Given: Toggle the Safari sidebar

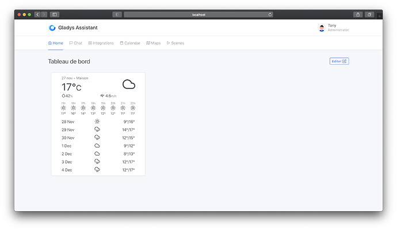Looking at the screenshot, I should tap(55, 14).
